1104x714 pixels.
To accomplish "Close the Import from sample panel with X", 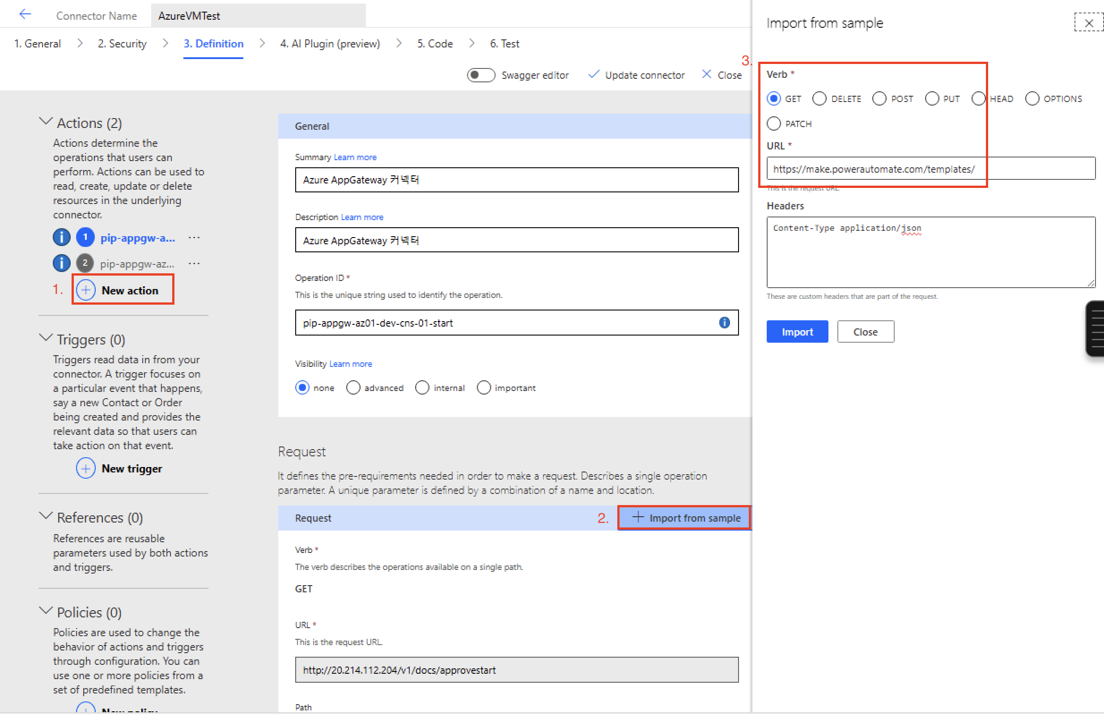I will [x=1089, y=23].
